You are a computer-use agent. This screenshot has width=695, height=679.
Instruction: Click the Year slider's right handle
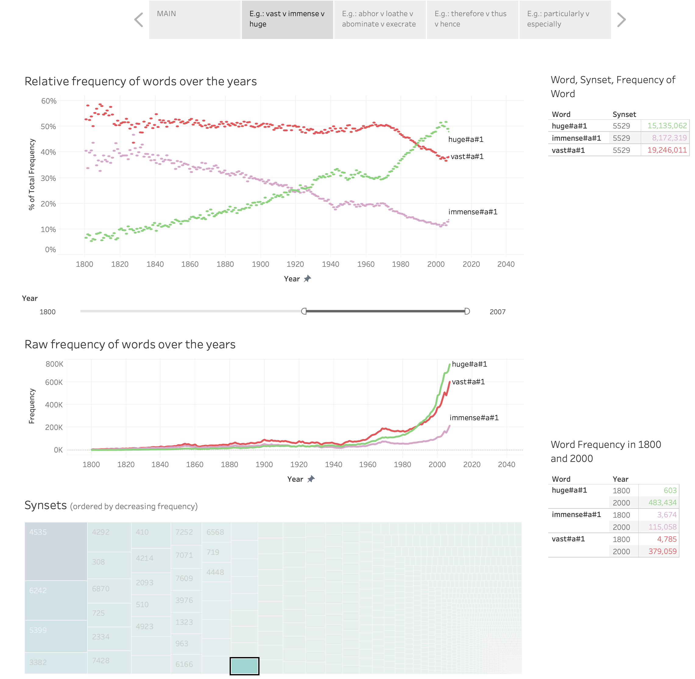[x=467, y=311]
